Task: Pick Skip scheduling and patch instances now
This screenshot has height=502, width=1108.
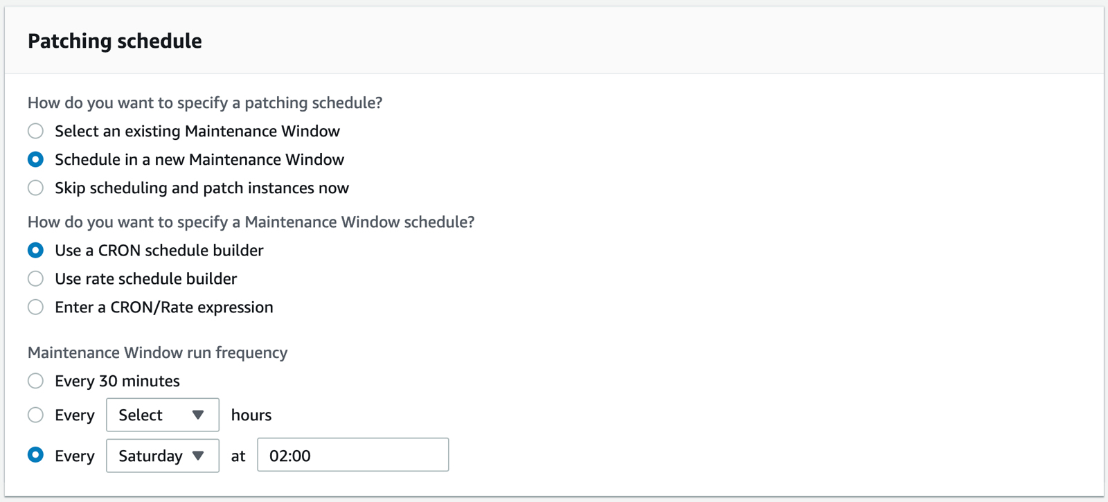Action: (x=36, y=188)
